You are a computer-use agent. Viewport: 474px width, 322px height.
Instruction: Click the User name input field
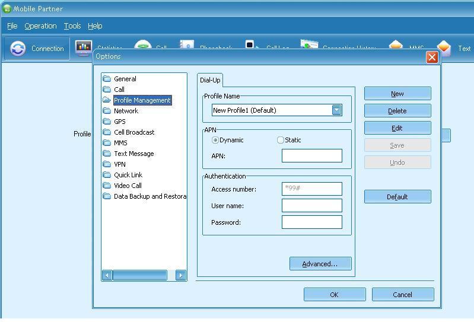tap(312, 205)
